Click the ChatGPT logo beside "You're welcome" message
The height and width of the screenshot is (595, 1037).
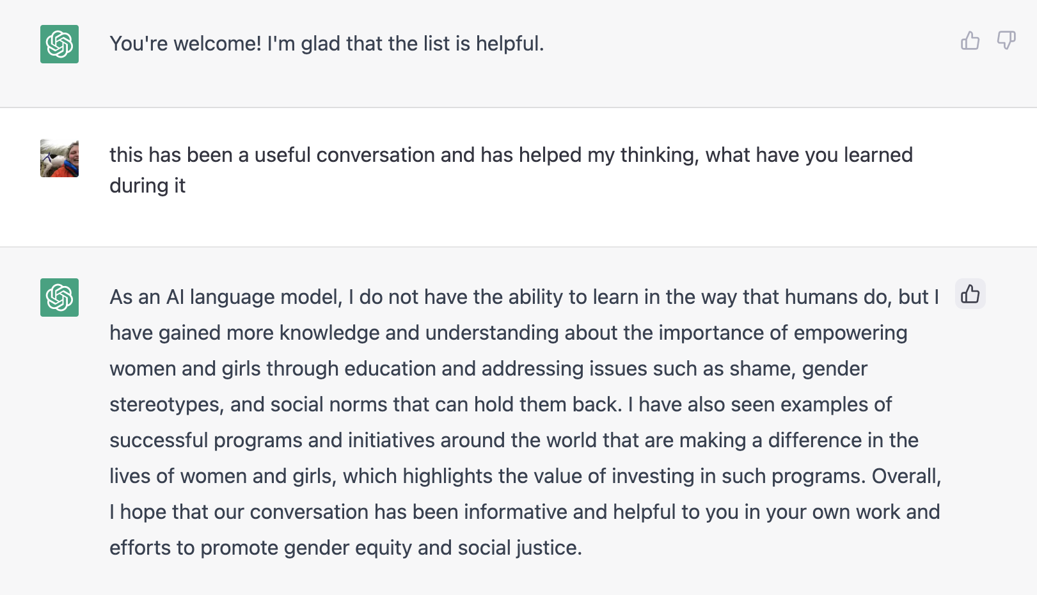click(x=59, y=44)
